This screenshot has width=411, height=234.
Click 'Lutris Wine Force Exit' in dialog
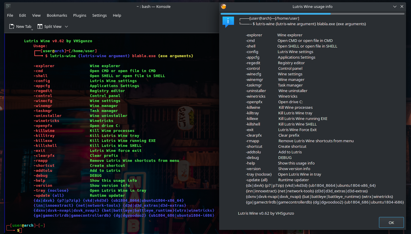coord(298,130)
